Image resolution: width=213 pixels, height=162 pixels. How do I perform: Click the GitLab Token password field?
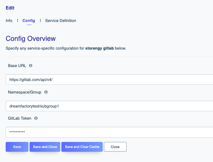pos(110,132)
